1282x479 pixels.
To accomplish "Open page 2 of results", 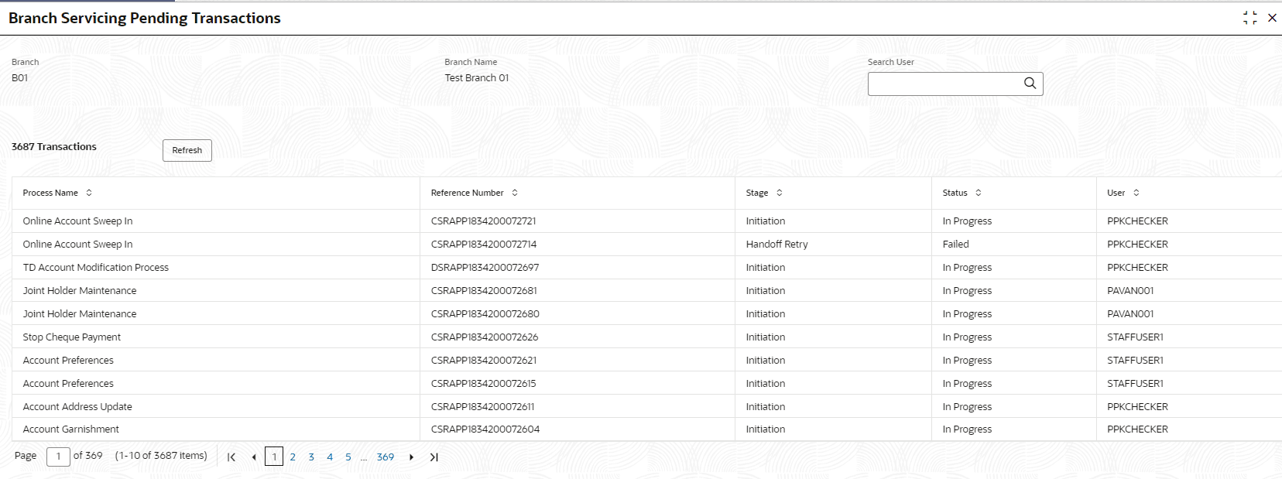I will [x=293, y=457].
